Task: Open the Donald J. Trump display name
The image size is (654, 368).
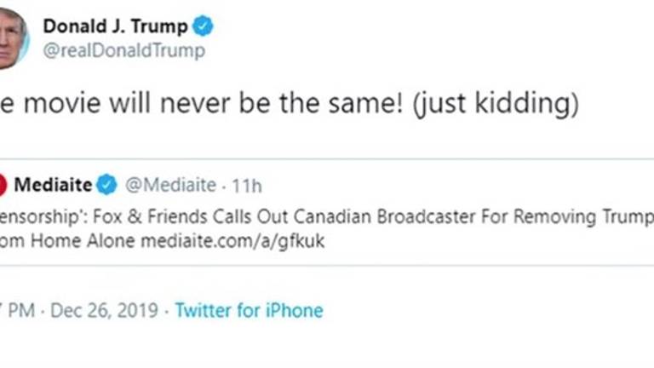Action: point(115,26)
